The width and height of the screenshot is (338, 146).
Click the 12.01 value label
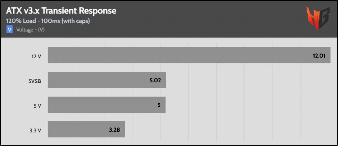tap(319, 56)
